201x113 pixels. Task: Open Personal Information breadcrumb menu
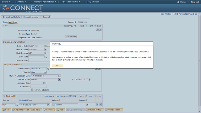pyautogui.click(x=71, y=2)
